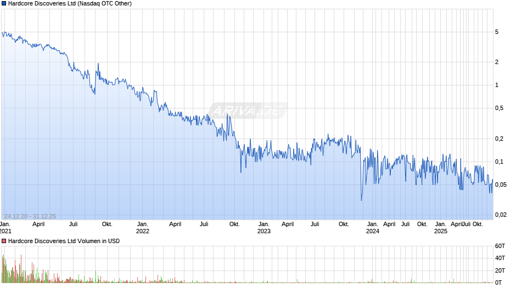
Task: Click the 'Okt.' label for 2023
Action: point(344,224)
